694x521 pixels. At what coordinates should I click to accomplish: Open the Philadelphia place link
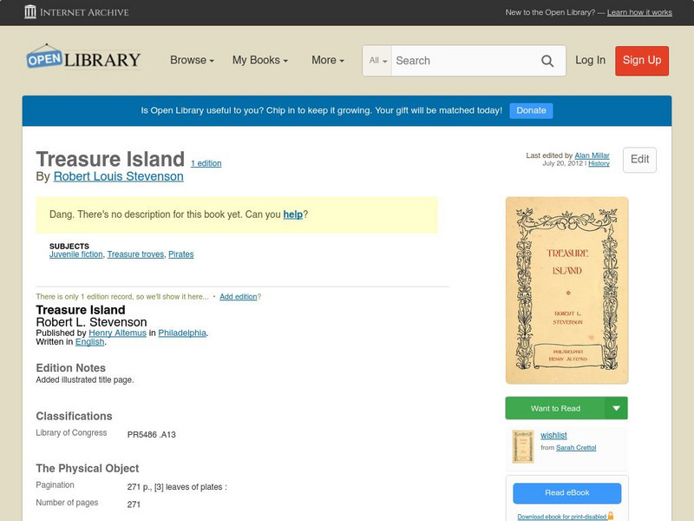click(x=182, y=333)
